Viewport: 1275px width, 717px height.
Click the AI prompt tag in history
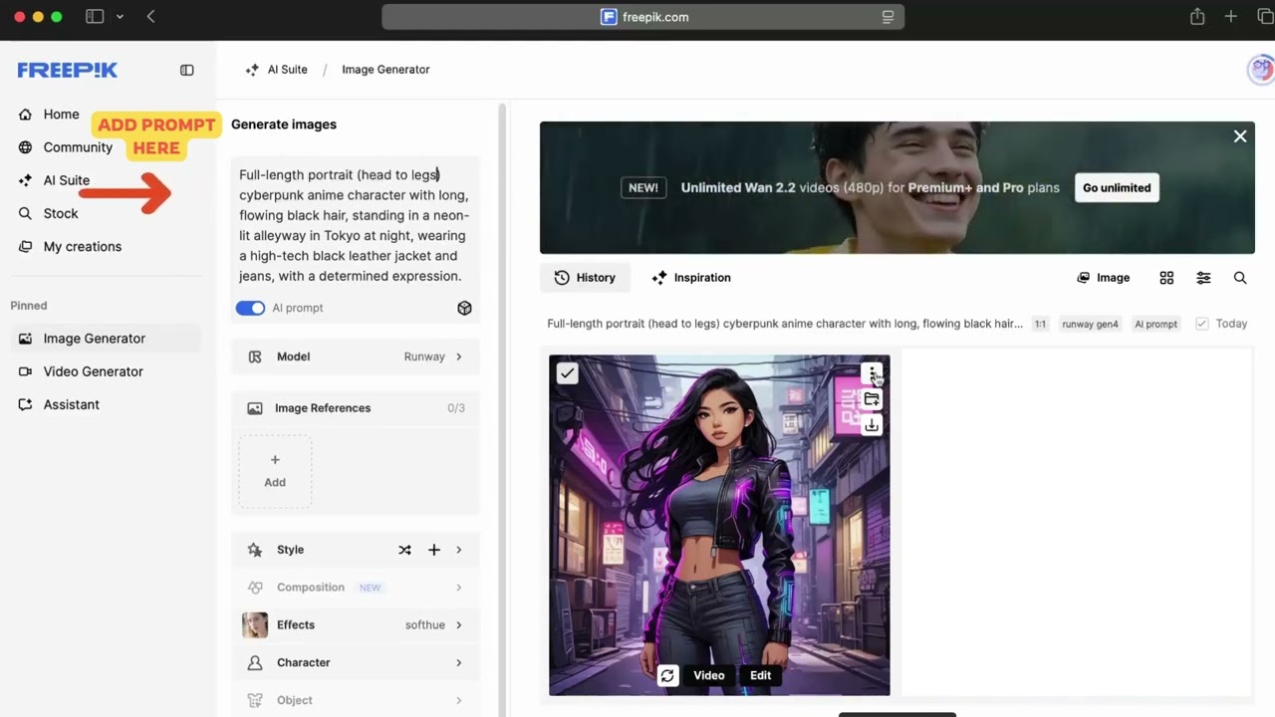1155,324
